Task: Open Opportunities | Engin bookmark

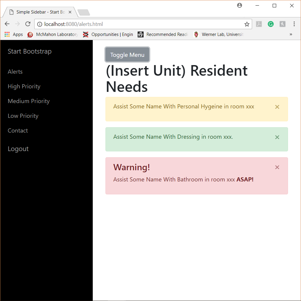Action: point(108,34)
